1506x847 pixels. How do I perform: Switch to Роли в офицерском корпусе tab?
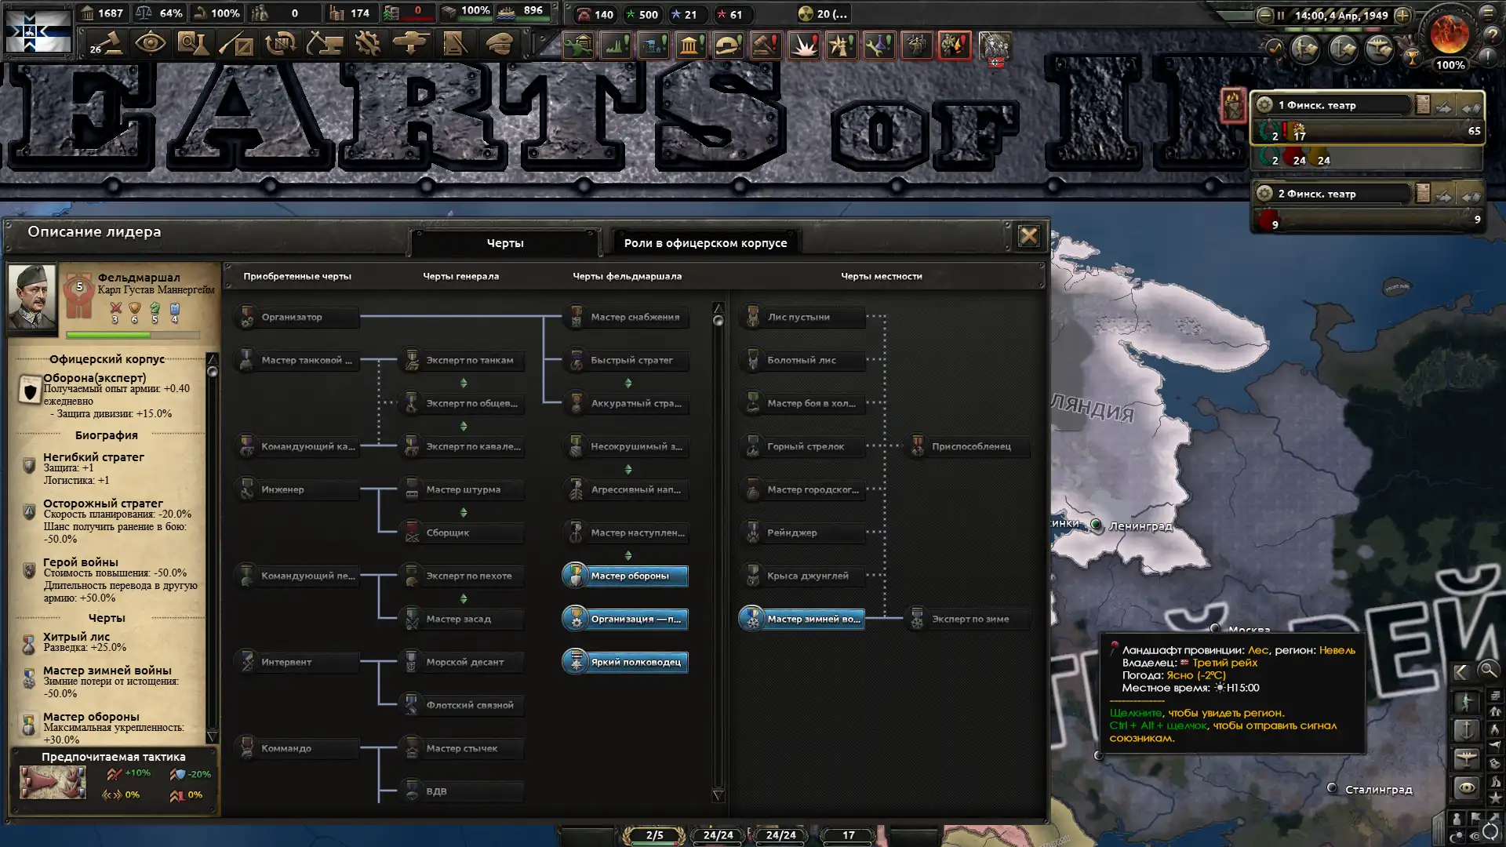(705, 243)
